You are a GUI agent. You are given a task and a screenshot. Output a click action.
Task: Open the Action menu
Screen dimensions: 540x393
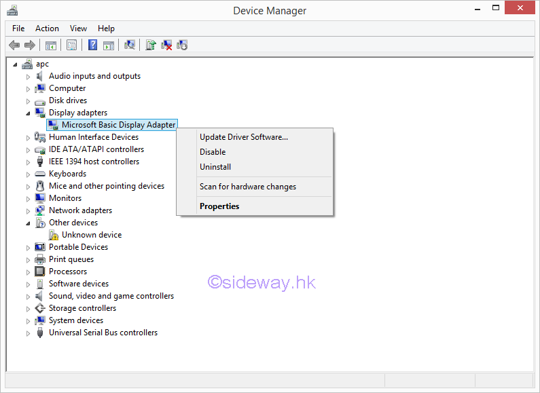tap(47, 29)
